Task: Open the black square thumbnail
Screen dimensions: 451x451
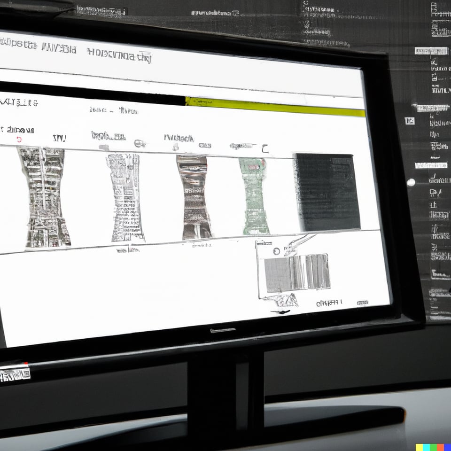Action: point(327,192)
